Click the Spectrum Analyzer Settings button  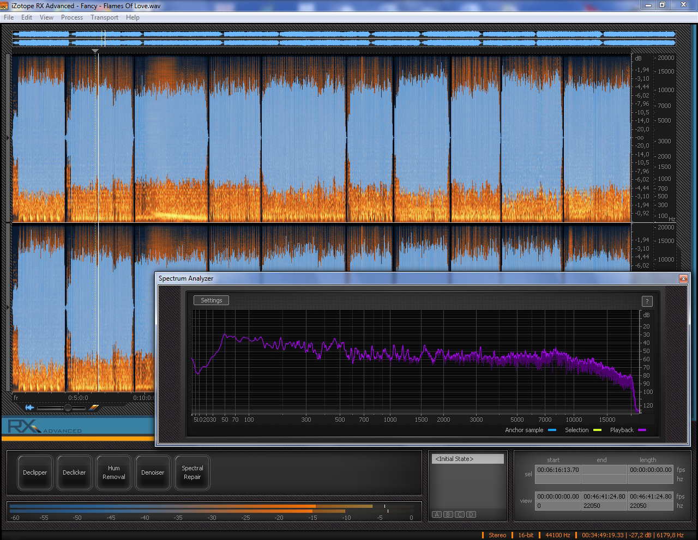[211, 300]
